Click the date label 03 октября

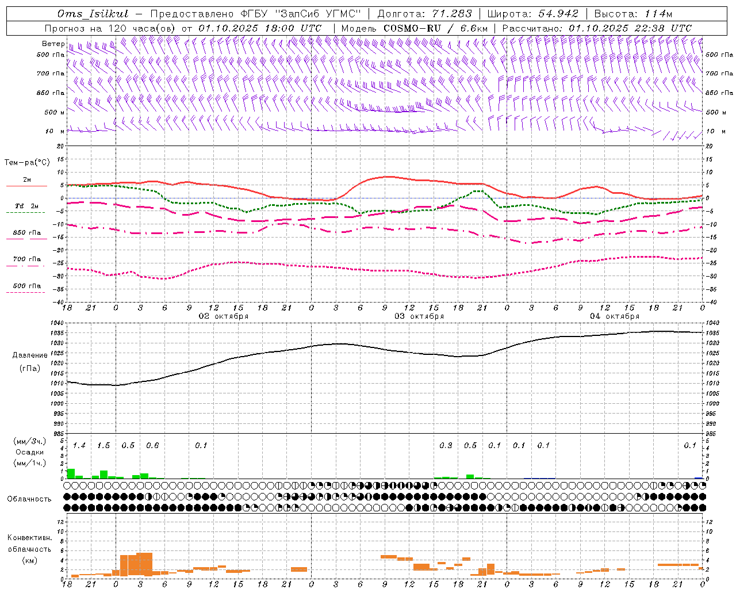tap(419, 316)
